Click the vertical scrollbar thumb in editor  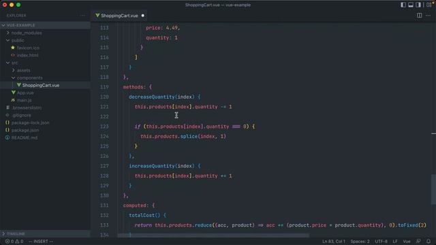[433, 189]
